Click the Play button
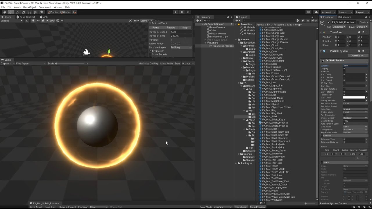 pyautogui.click(x=175, y=12)
